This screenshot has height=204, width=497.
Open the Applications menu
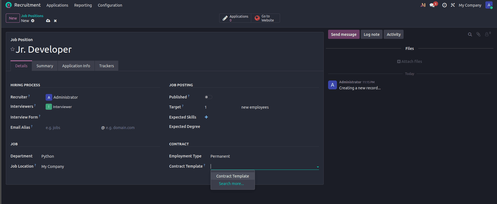pyautogui.click(x=57, y=5)
